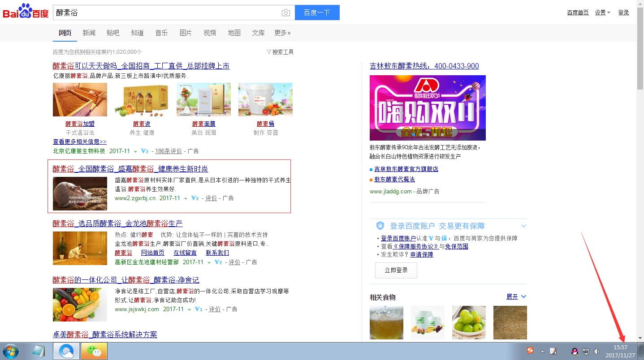Click the 百度一下 search button

(x=317, y=13)
